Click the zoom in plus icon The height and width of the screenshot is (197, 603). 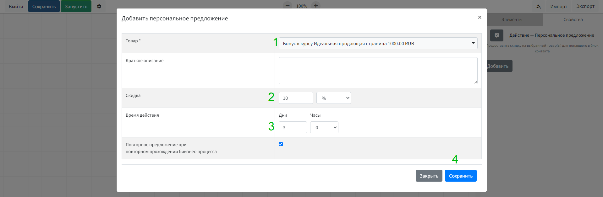coord(316,5)
